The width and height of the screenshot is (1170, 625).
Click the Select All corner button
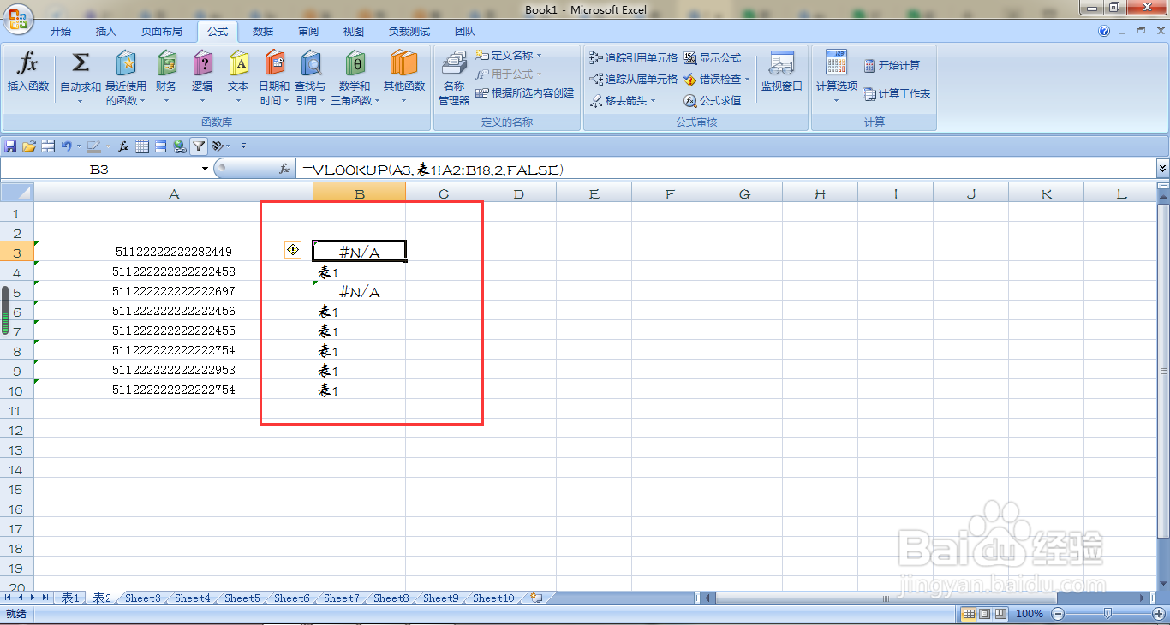click(x=17, y=194)
